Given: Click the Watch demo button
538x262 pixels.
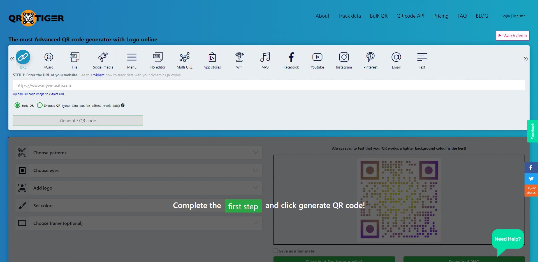Looking at the screenshot, I should [x=513, y=36].
